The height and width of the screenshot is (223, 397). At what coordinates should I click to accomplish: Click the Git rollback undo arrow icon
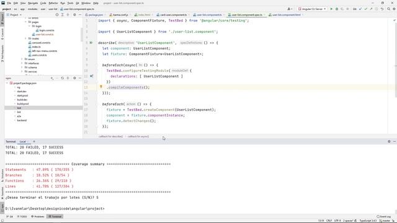click(382, 9)
